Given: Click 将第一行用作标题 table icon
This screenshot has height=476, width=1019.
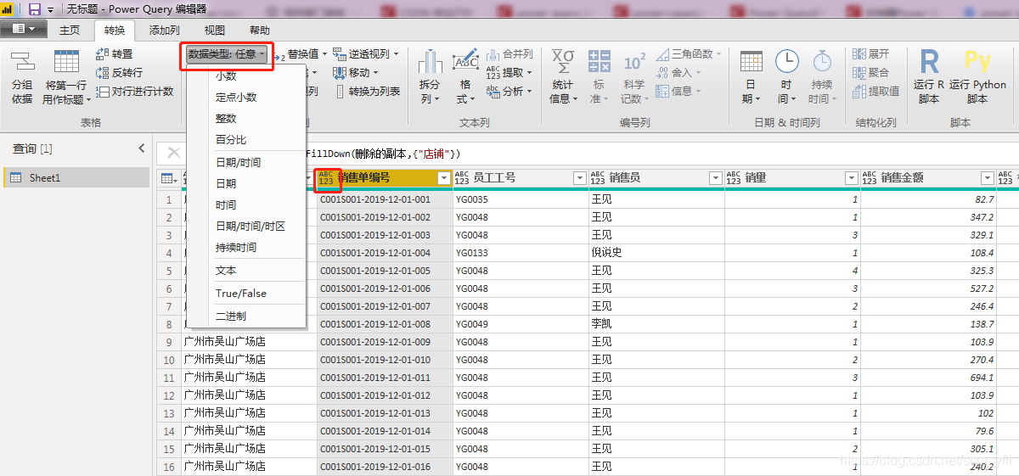Looking at the screenshot, I should tap(66, 61).
